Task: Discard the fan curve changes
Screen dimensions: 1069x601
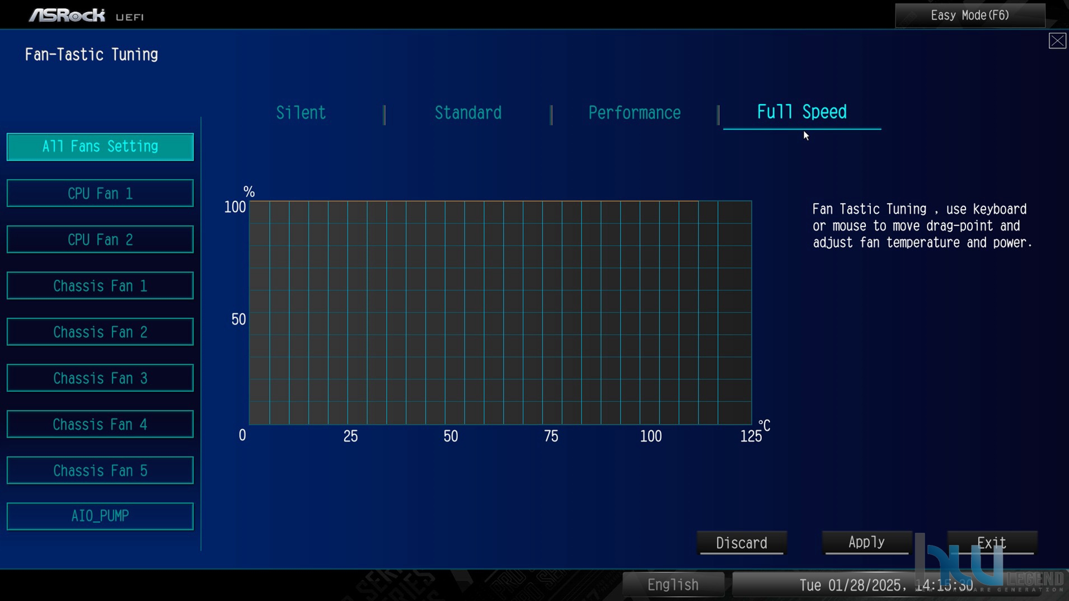Action: click(x=742, y=543)
